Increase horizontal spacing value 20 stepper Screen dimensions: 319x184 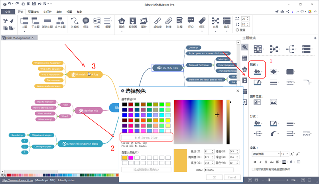tap(248, 18)
